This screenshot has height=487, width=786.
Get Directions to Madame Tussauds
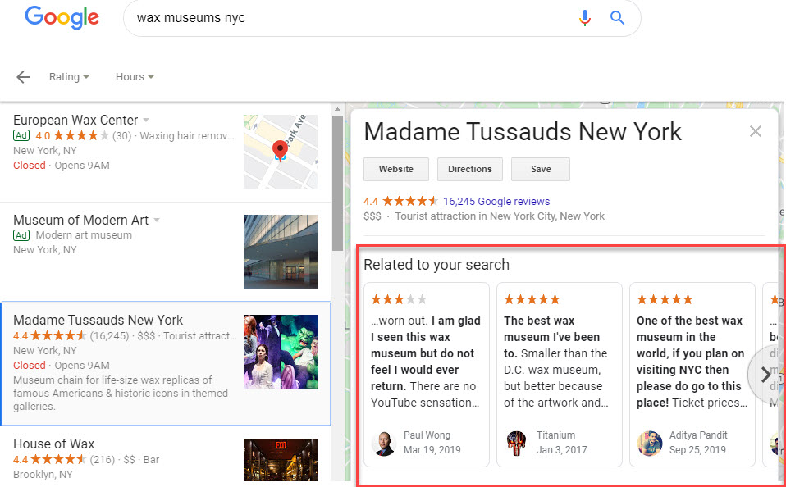469,169
